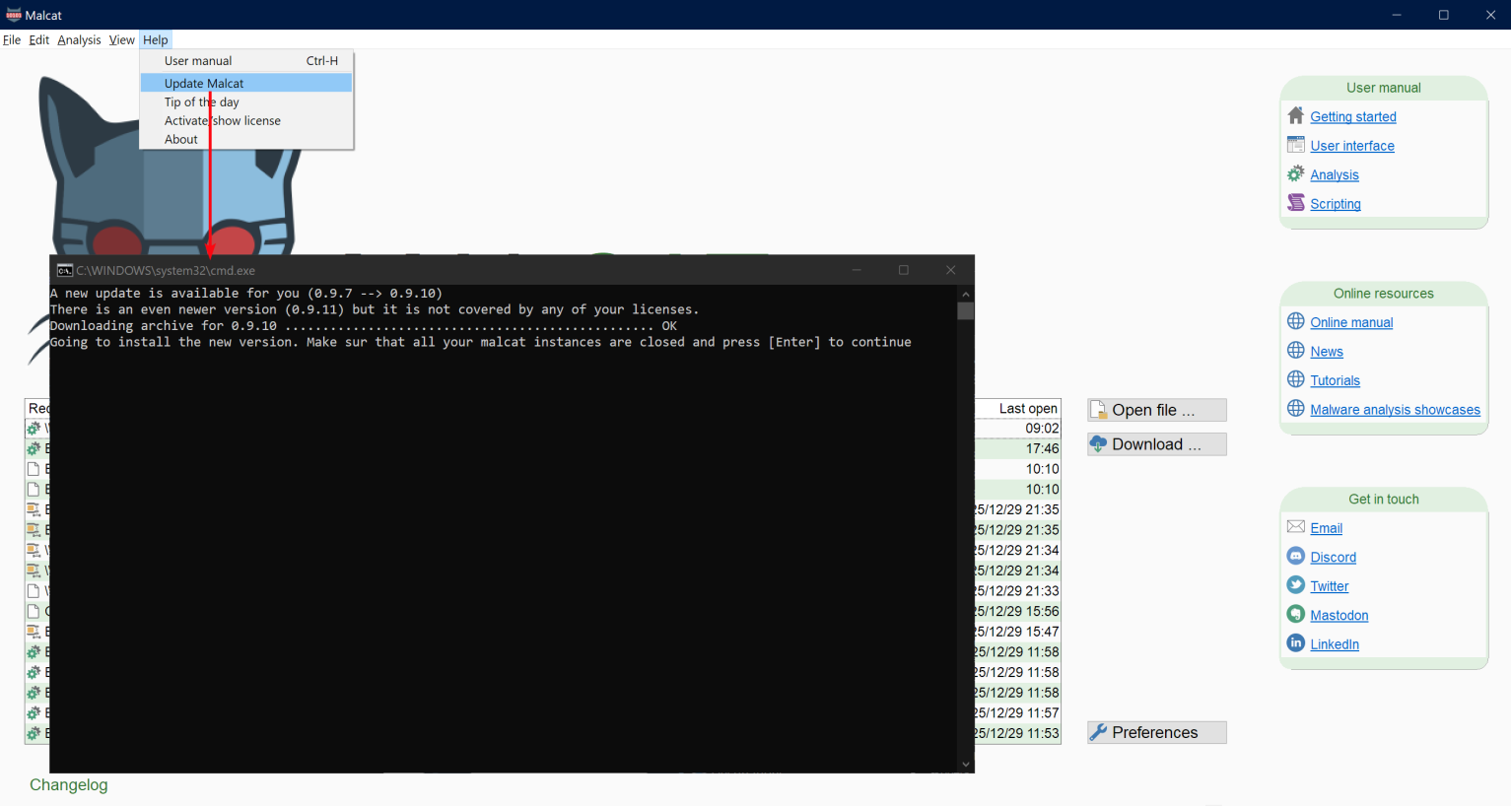The height and width of the screenshot is (806, 1511).
Task: Click the Getting started home icon
Action: click(1295, 115)
